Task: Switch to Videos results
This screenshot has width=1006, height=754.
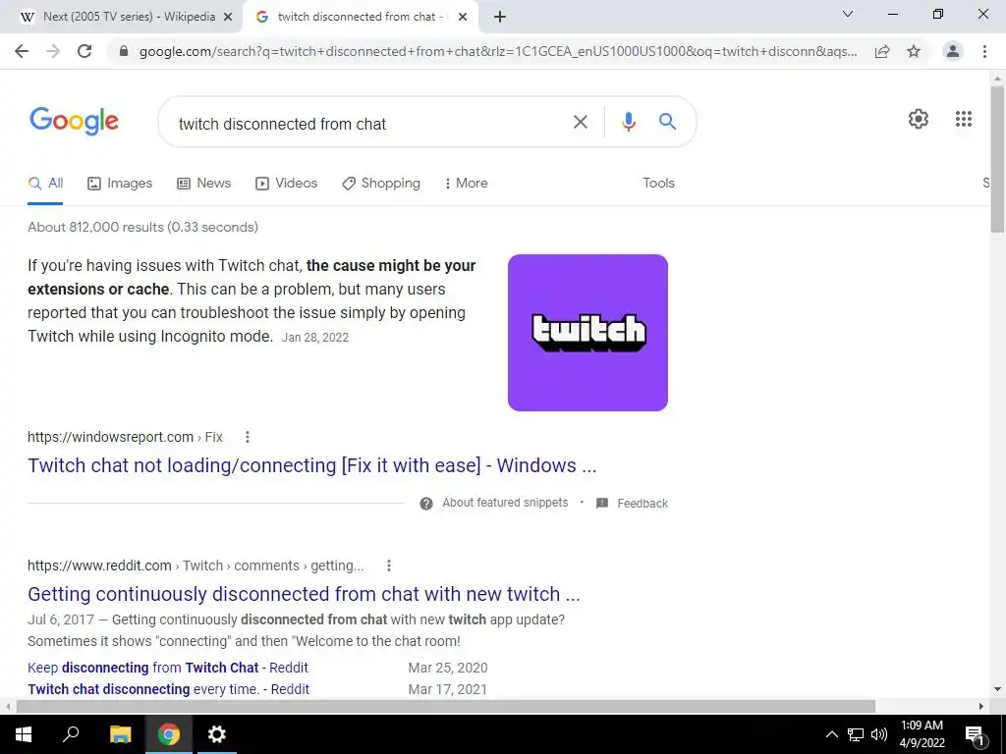Action: coord(286,184)
